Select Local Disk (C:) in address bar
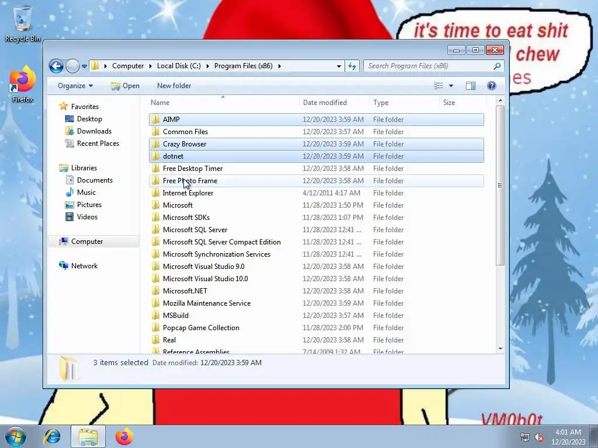This screenshot has width=598, height=448. click(x=179, y=66)
